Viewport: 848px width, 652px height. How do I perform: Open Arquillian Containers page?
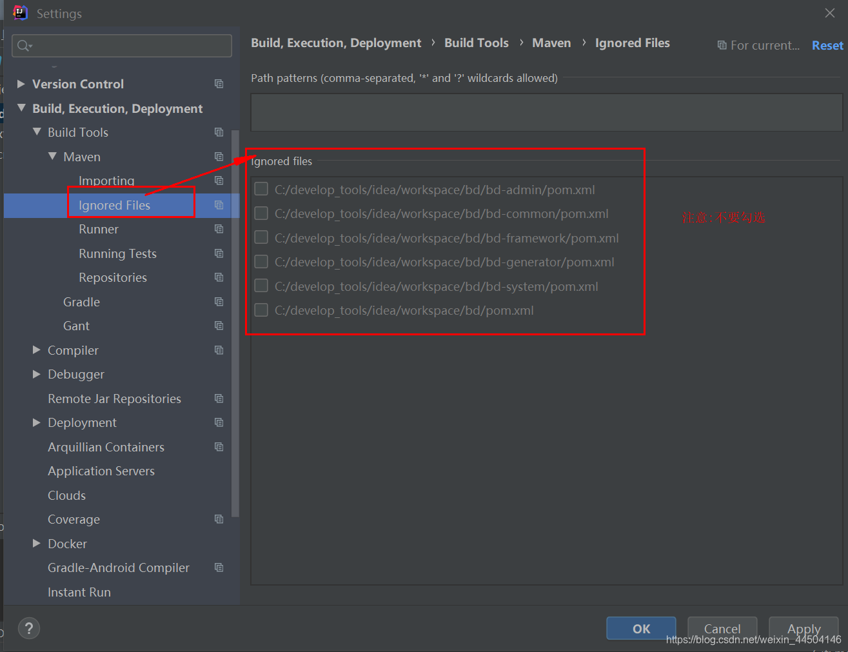pyautogui.click(x=106, y=447)
